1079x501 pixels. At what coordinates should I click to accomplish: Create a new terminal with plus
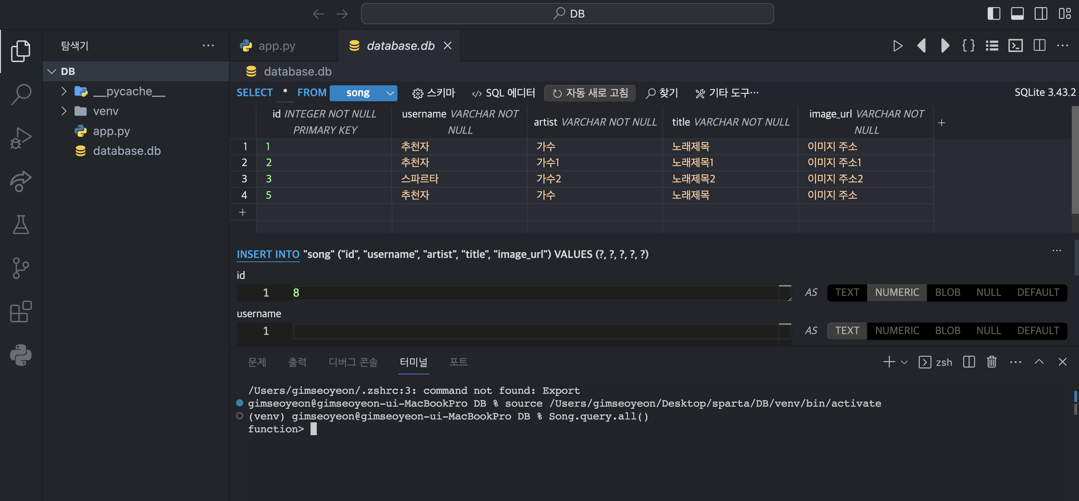click(x=889, y=362)
